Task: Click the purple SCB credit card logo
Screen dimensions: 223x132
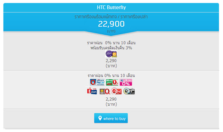Action: pyautogui.click(x=111, y=54)
